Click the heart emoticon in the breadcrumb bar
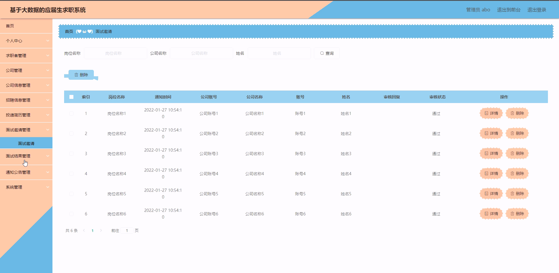This screenshot has width=559, height=273. pyautogui.click(x=79, y=31)
